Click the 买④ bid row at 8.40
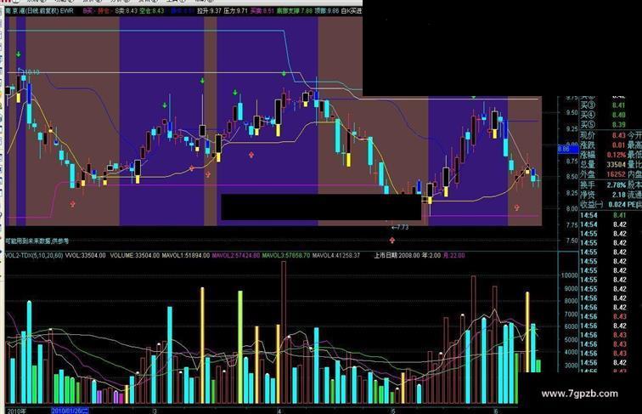The image size is (642, 414). (x=604, y=115)
